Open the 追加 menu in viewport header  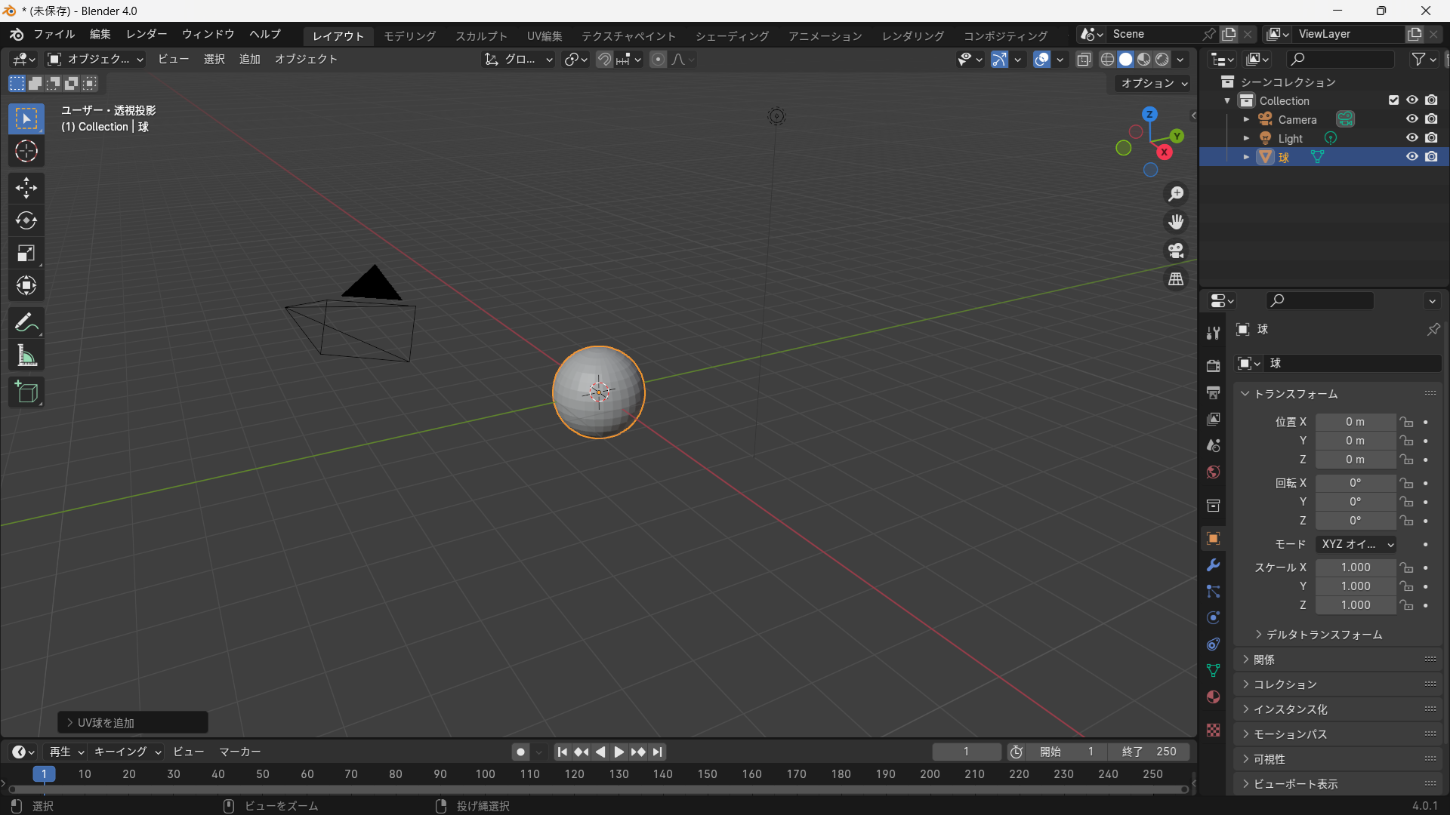click(x=249, y=59)
